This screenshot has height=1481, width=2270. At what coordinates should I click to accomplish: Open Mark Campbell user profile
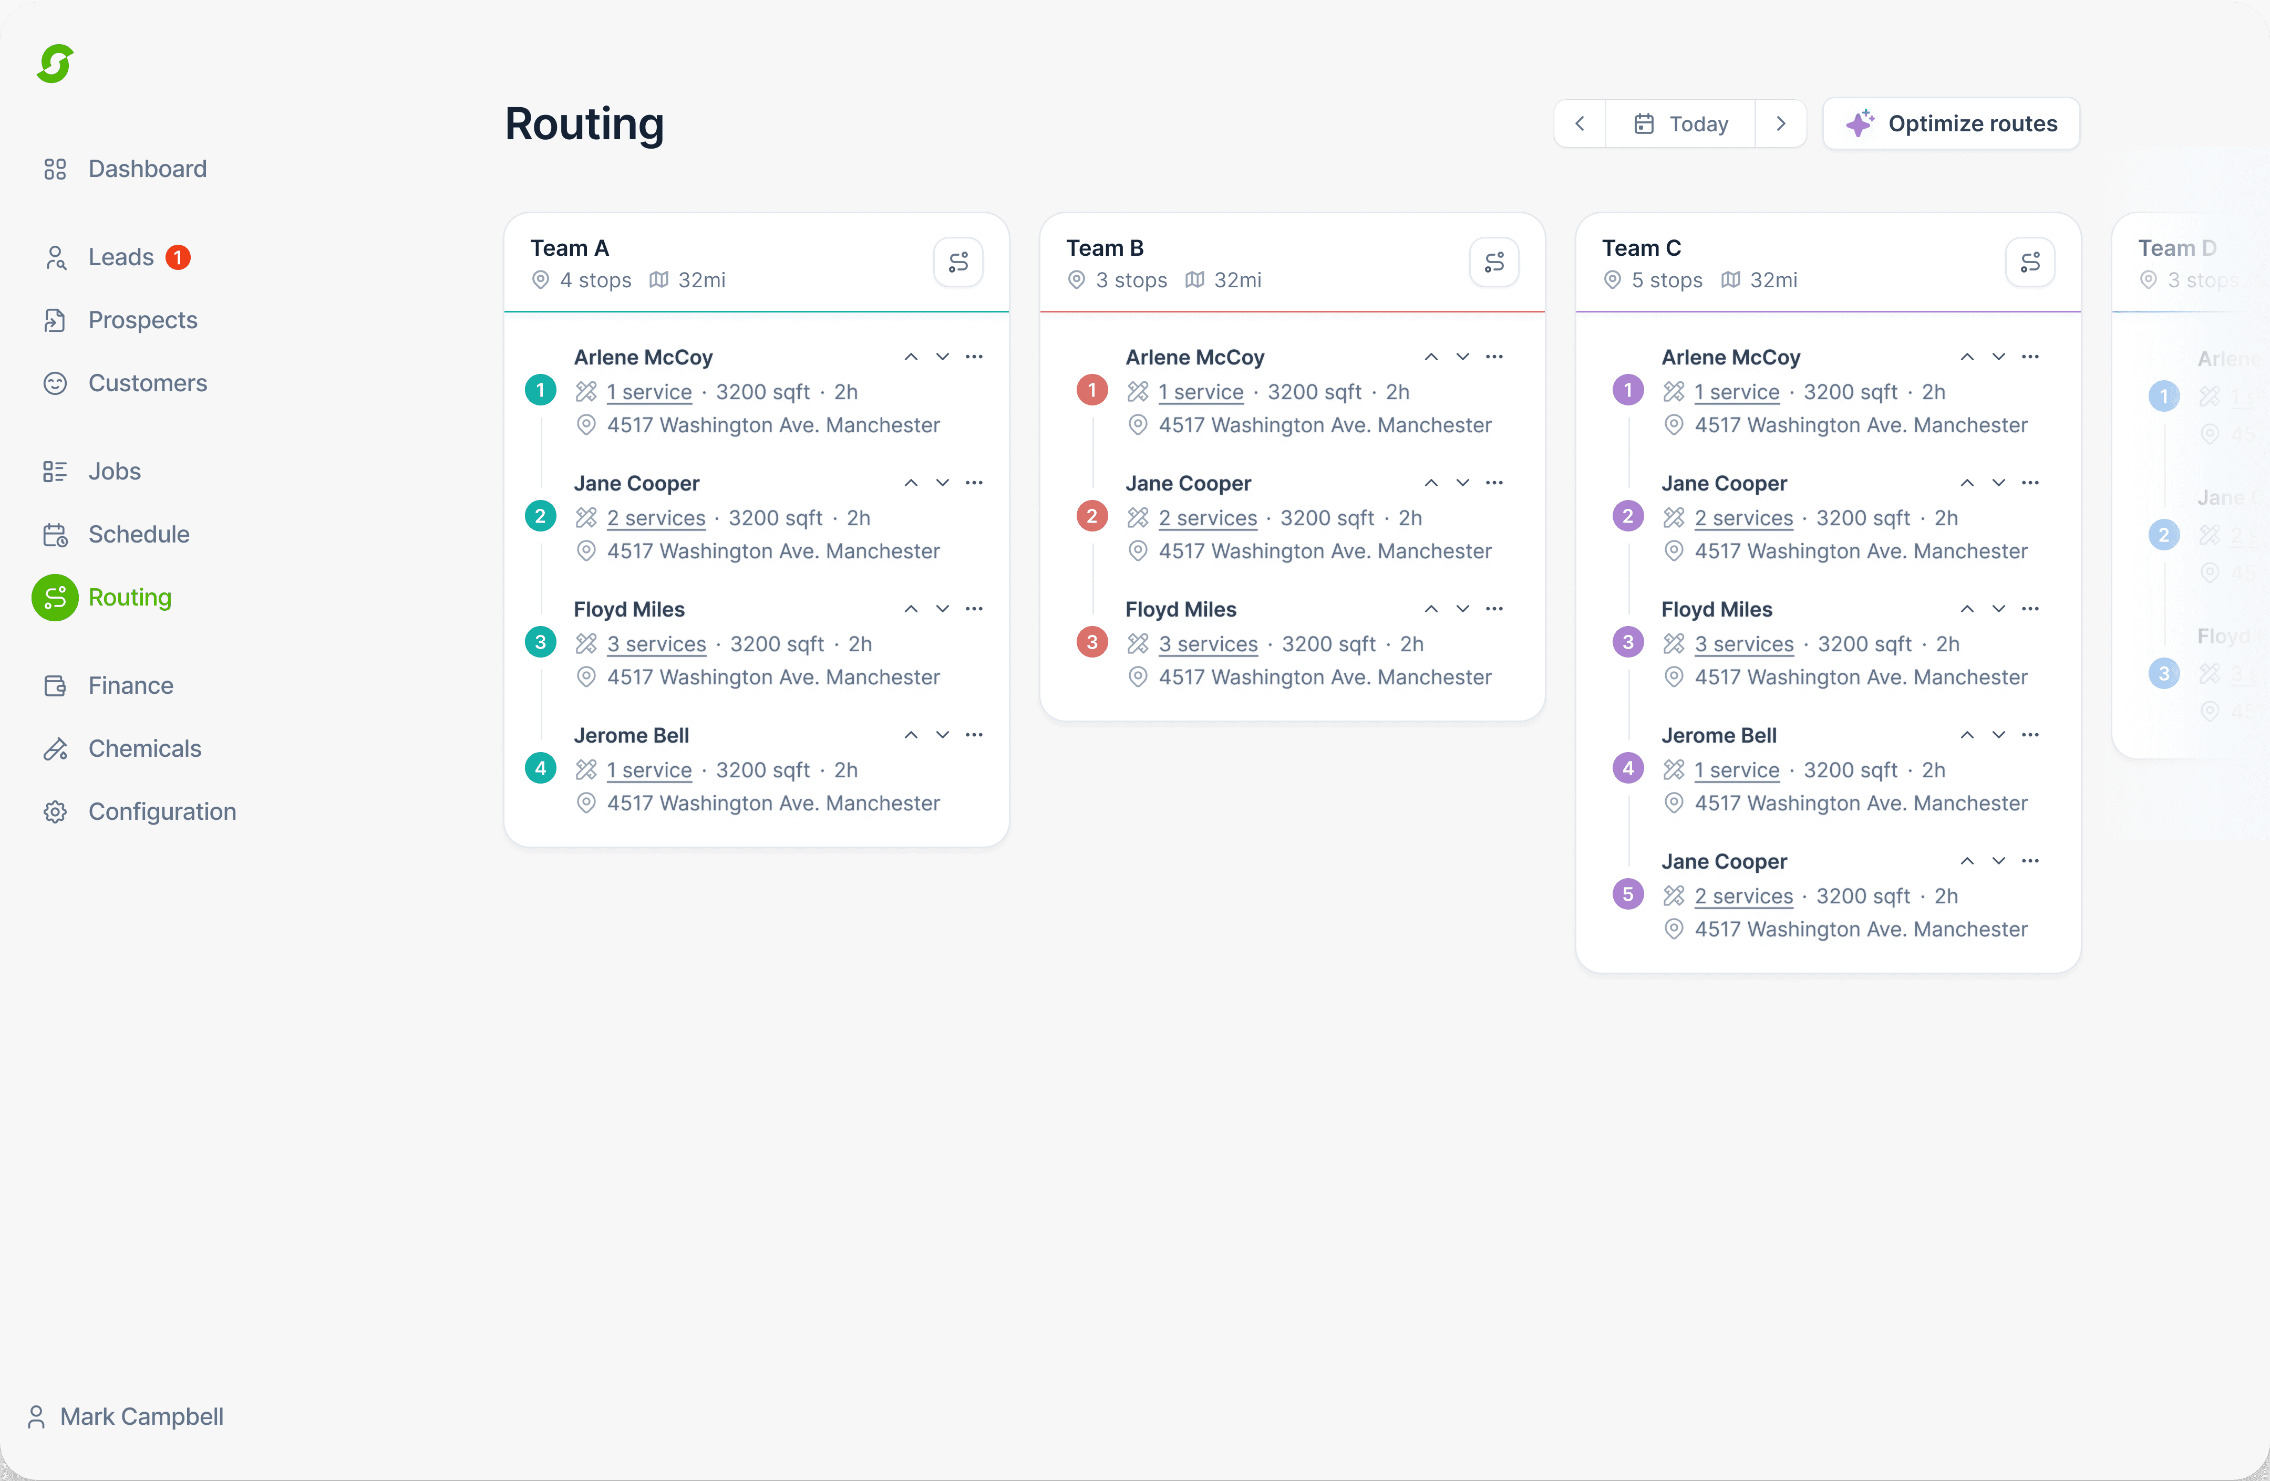pos(140,1417)
